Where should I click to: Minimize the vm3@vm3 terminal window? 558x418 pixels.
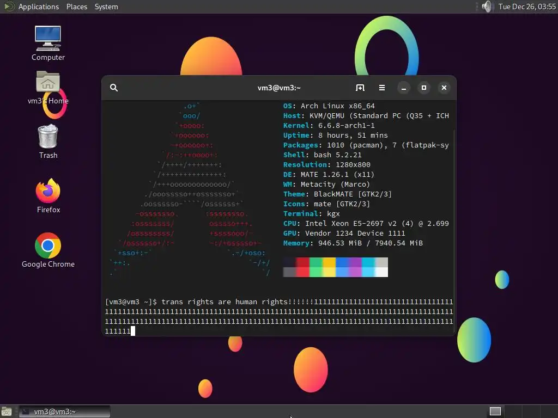tap(404, 88)
